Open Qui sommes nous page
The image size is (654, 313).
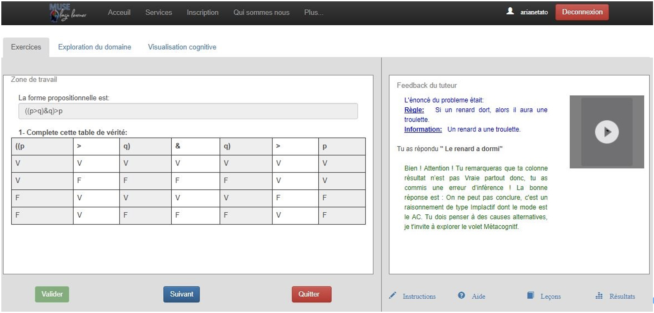pyautogui.click(x=261, y=12)
